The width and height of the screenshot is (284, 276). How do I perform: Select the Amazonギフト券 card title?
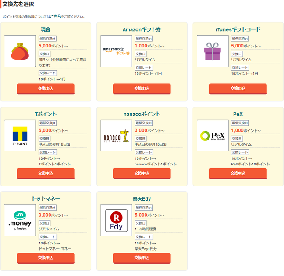[142, 29]
